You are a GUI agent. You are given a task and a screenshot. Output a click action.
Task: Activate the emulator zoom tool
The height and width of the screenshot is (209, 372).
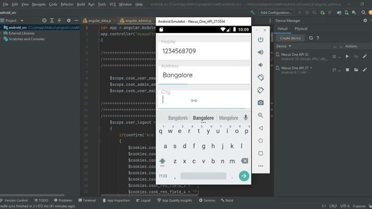(260, 116)
